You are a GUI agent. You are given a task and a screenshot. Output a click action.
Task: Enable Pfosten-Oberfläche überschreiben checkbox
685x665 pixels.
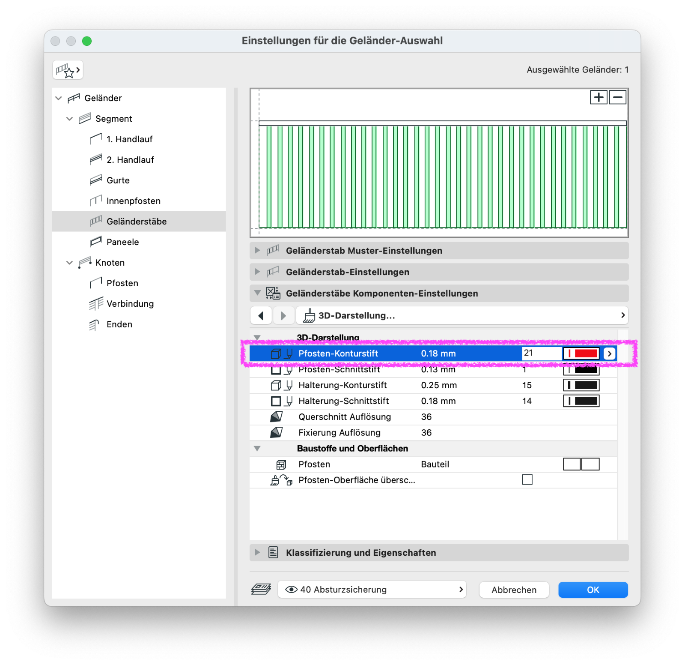pos(527,479)
